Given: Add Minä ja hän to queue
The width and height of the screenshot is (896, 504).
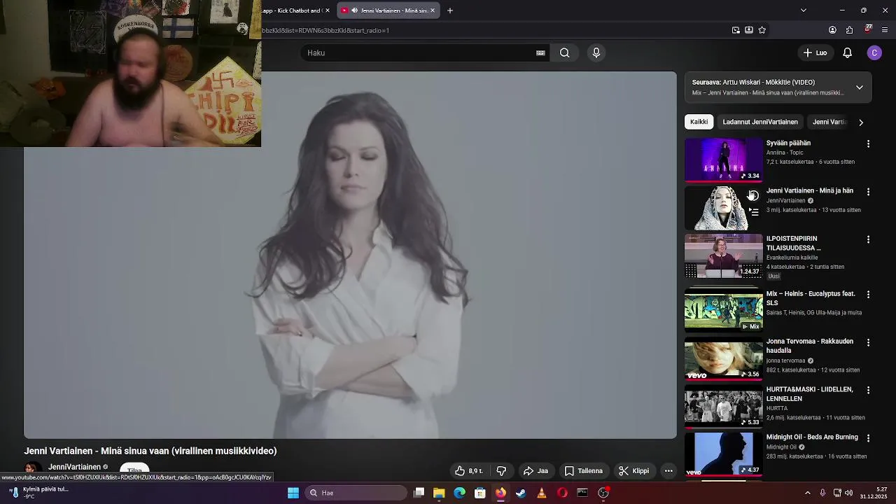Looking at the screenshot, I should [753, 212].
